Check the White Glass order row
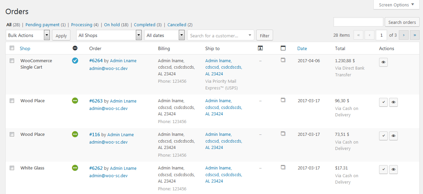 pyautogui.click(x=12, y=168)
